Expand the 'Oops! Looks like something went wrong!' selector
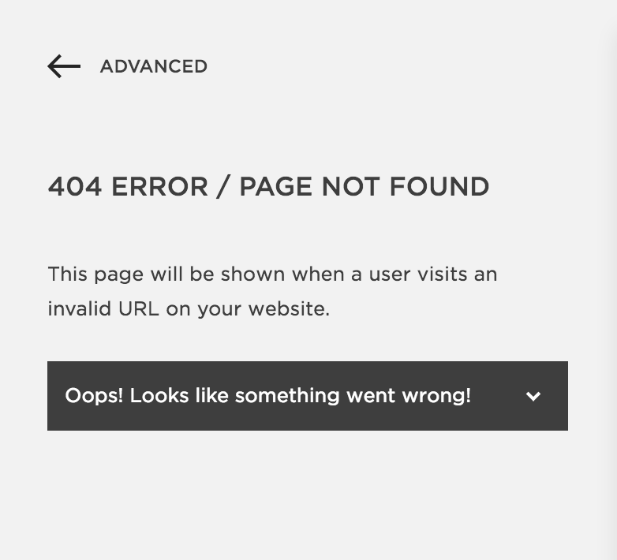Image resolution: width=617 pixels, height=560 pixels. (x=308, y=396)
